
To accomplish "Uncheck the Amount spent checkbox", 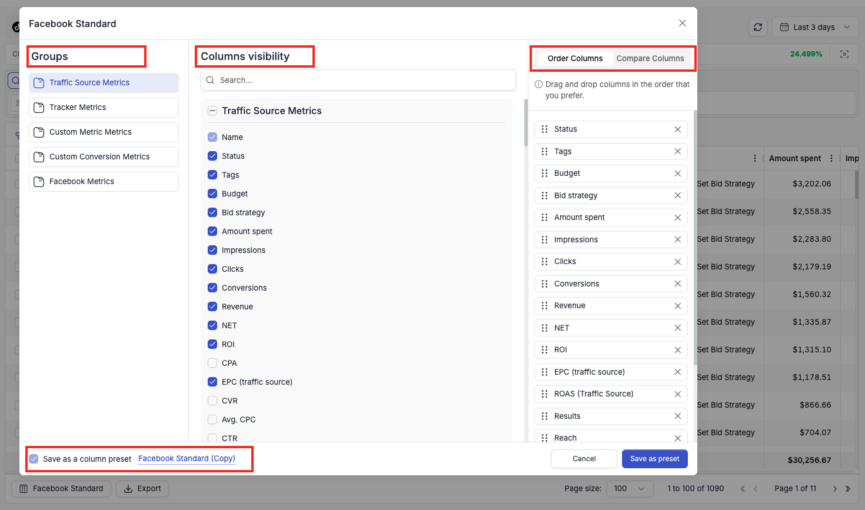I will pos(212,231).
